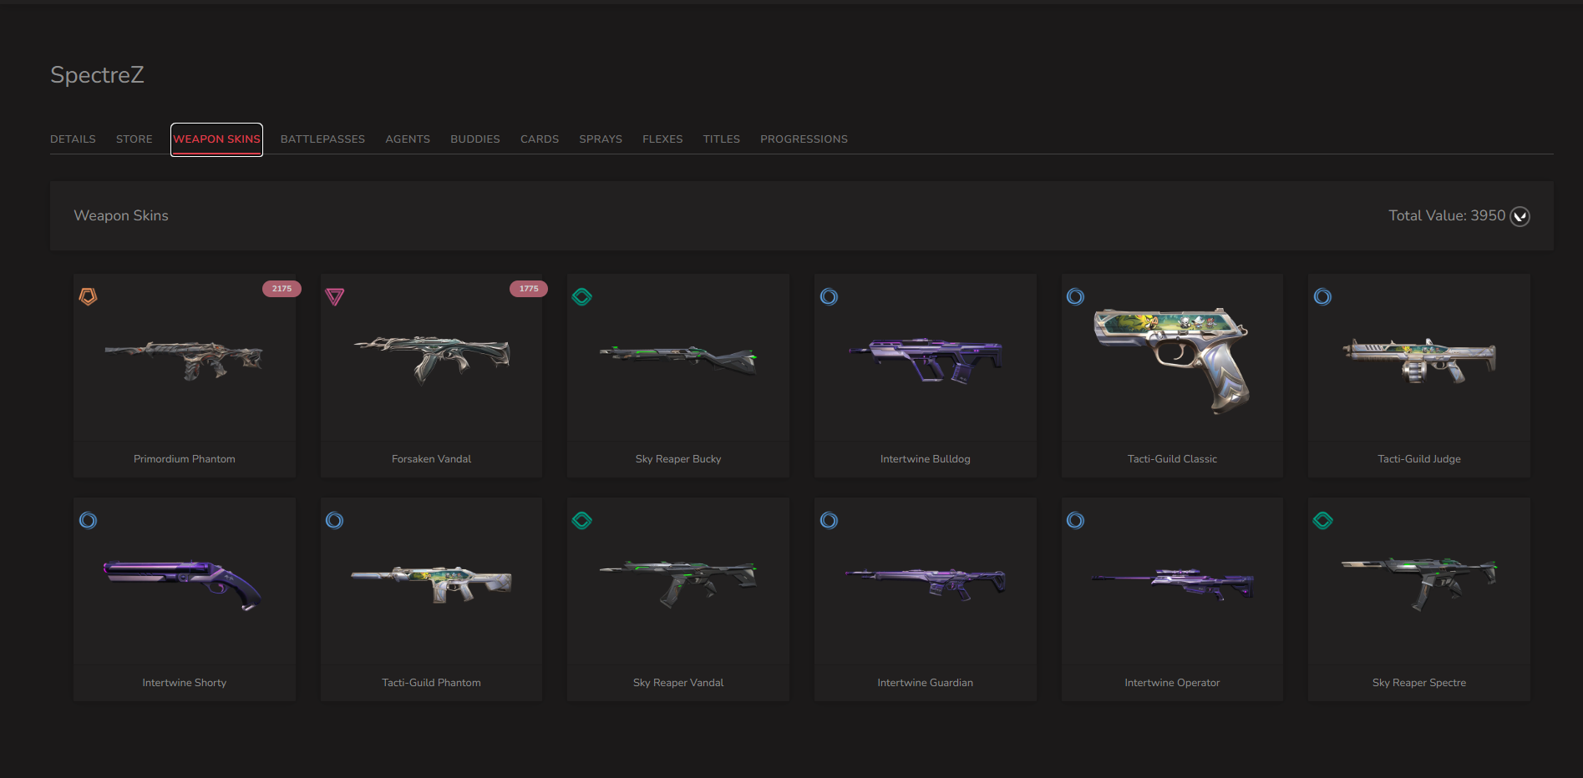
Task: Switch to the Titles tab
Action: [x=722, y=139]
